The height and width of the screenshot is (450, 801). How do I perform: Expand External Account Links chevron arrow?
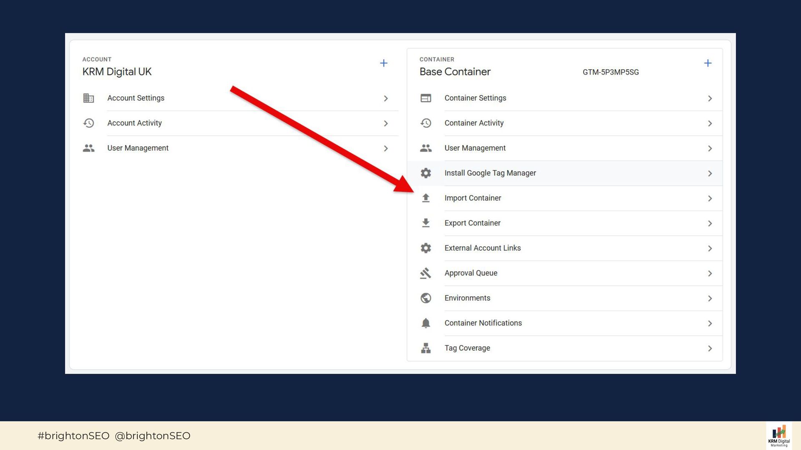(710, 249)
